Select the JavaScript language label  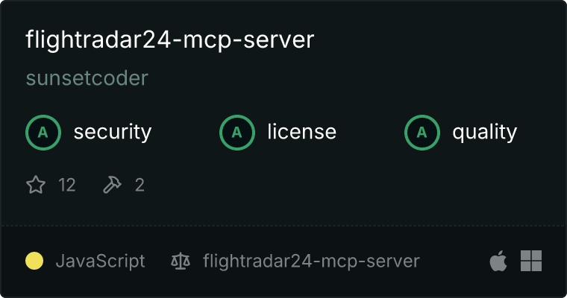[100, 261]
